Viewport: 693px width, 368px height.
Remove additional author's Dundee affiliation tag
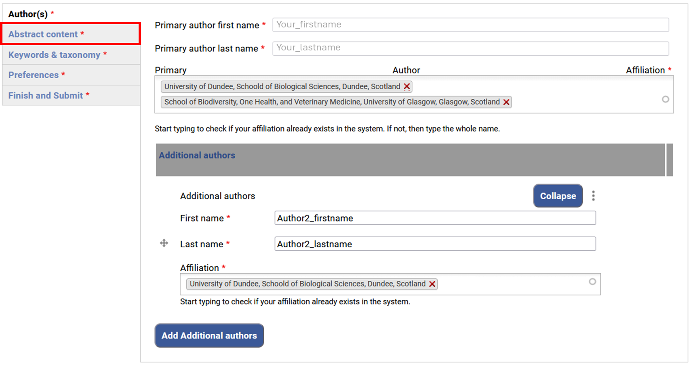(x=432, y=284)
